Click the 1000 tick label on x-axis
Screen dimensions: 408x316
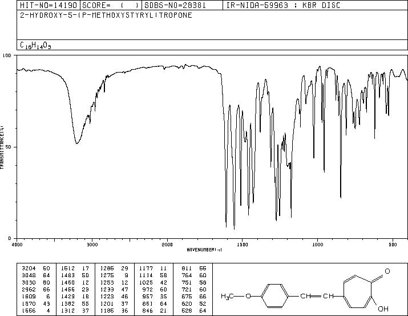317,244
